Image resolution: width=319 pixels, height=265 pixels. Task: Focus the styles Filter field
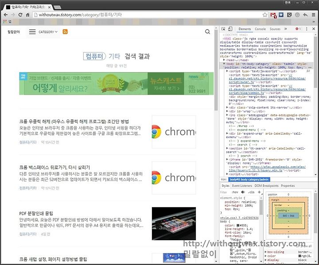[x=225, y=192]
